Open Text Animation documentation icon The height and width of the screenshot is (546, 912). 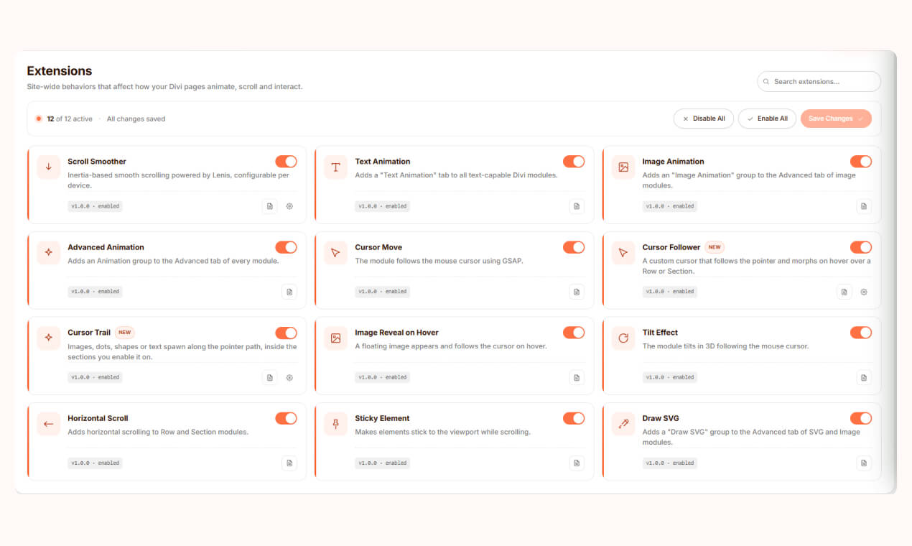click(577, 206)
